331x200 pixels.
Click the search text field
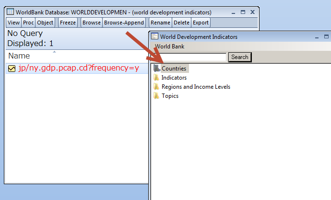[189, 57]
